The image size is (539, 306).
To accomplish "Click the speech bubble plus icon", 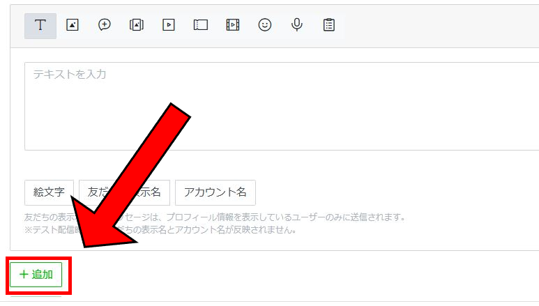I will [x=105, y=25].
